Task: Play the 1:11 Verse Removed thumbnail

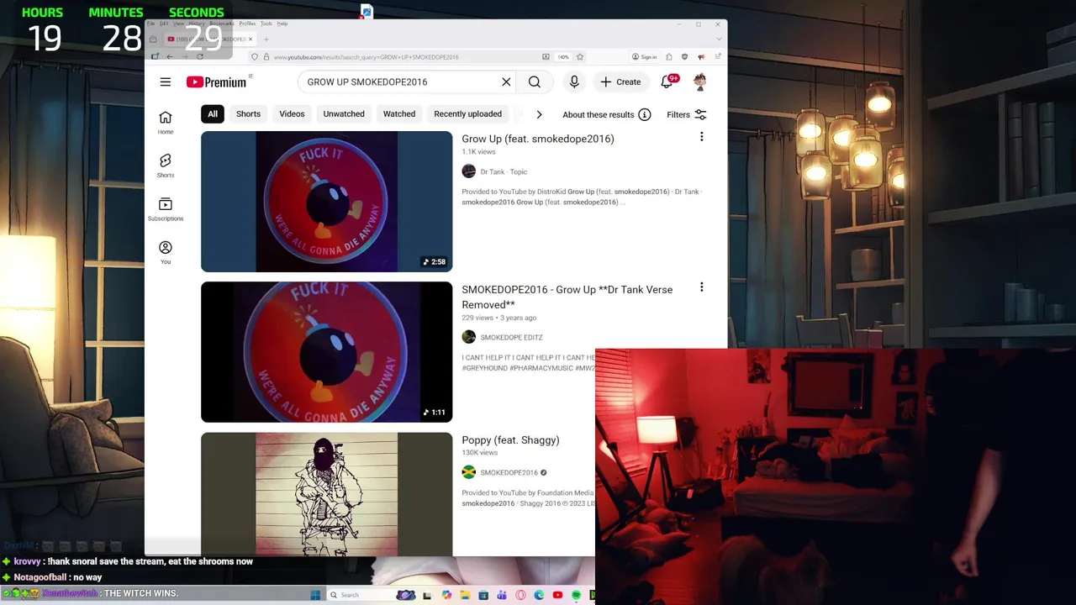Action: click(326, 352)
